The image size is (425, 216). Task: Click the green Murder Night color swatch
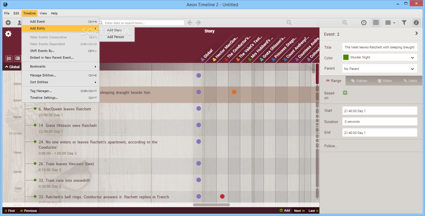[346, 57]
